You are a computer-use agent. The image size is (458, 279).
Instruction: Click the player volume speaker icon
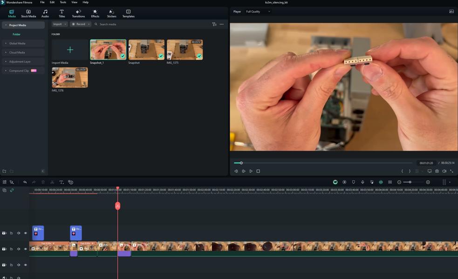(444, 171)
